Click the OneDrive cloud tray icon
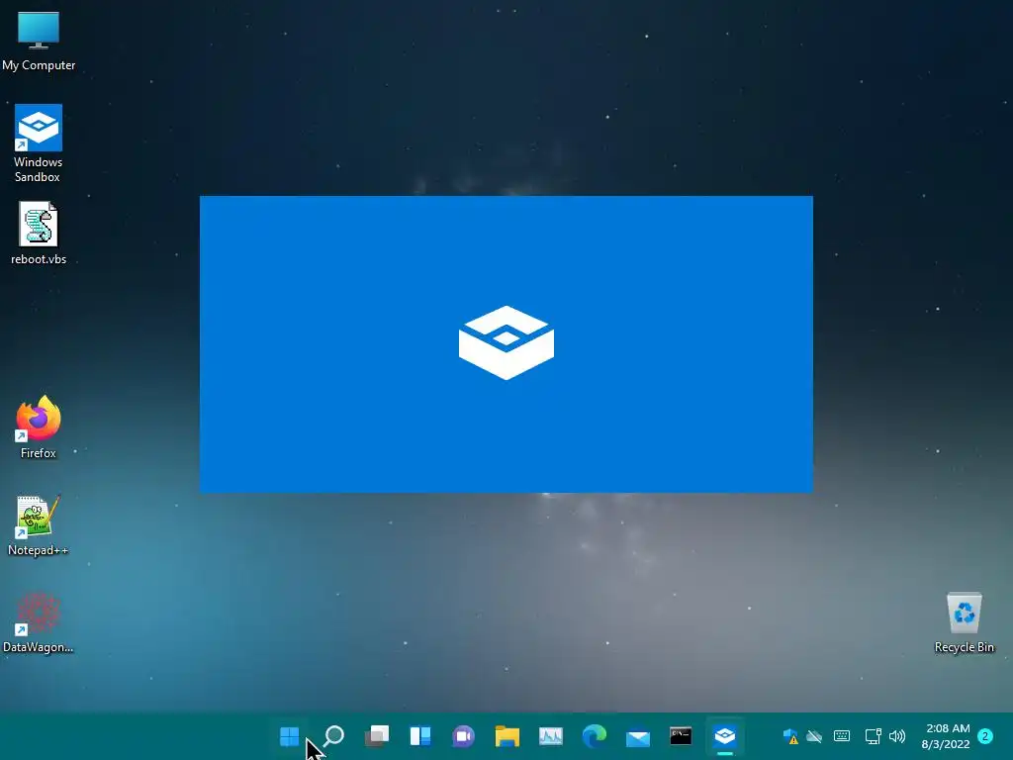The width and height of the screenshot is (1013, 760). pos(814,736)
